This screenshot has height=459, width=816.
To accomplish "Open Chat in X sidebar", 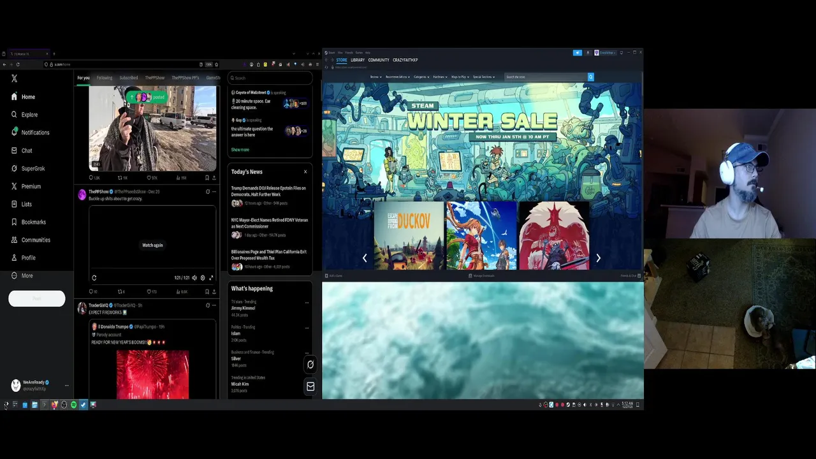I will click(x=22, y=150).
